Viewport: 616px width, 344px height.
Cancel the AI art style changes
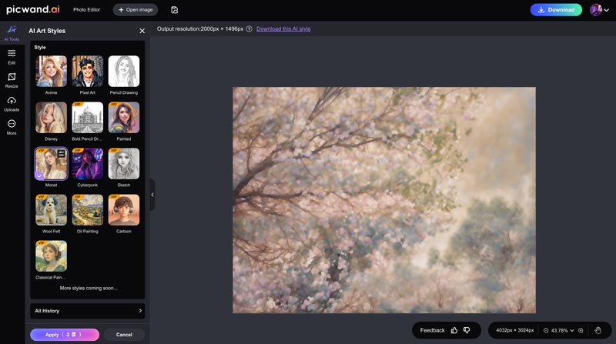tap(124, 335)
